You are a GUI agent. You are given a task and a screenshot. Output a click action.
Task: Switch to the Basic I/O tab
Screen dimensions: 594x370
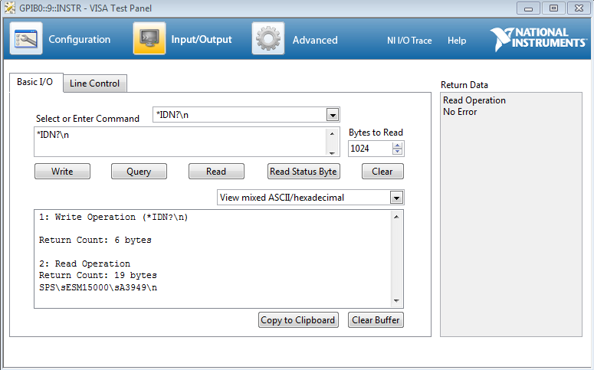click(36, 82)
